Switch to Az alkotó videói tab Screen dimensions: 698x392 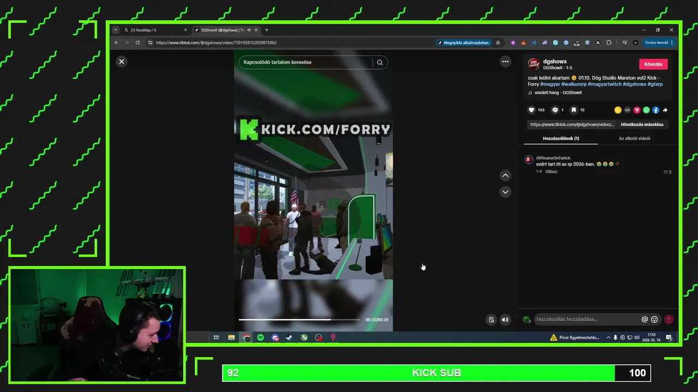pos(634,138)
